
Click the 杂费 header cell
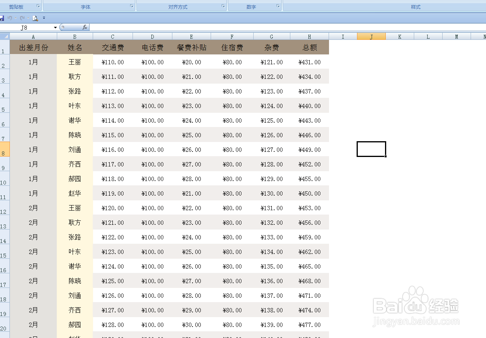click(x=272, y=47)
